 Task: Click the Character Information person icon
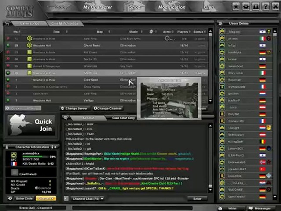[7, 147]
